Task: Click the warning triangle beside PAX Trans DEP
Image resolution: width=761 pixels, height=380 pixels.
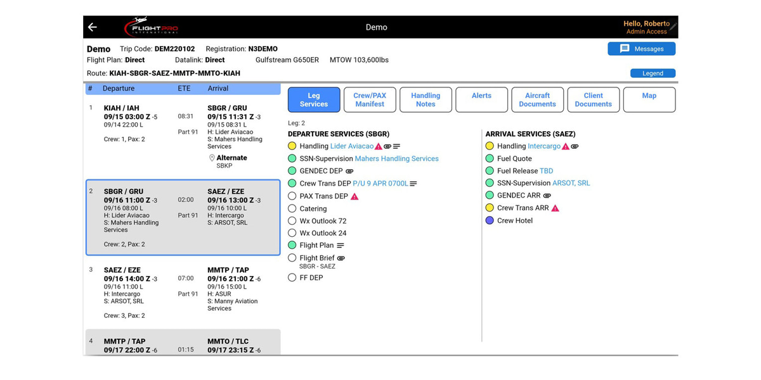Action: [354, 196]
